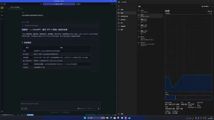
Task: Open the settings gear icon at LM Studio top-right
Action: pos(112,4)
